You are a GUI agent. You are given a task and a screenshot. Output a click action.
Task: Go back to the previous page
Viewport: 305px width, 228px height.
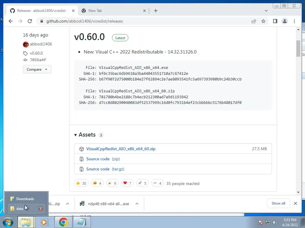[x=11, y=21]
